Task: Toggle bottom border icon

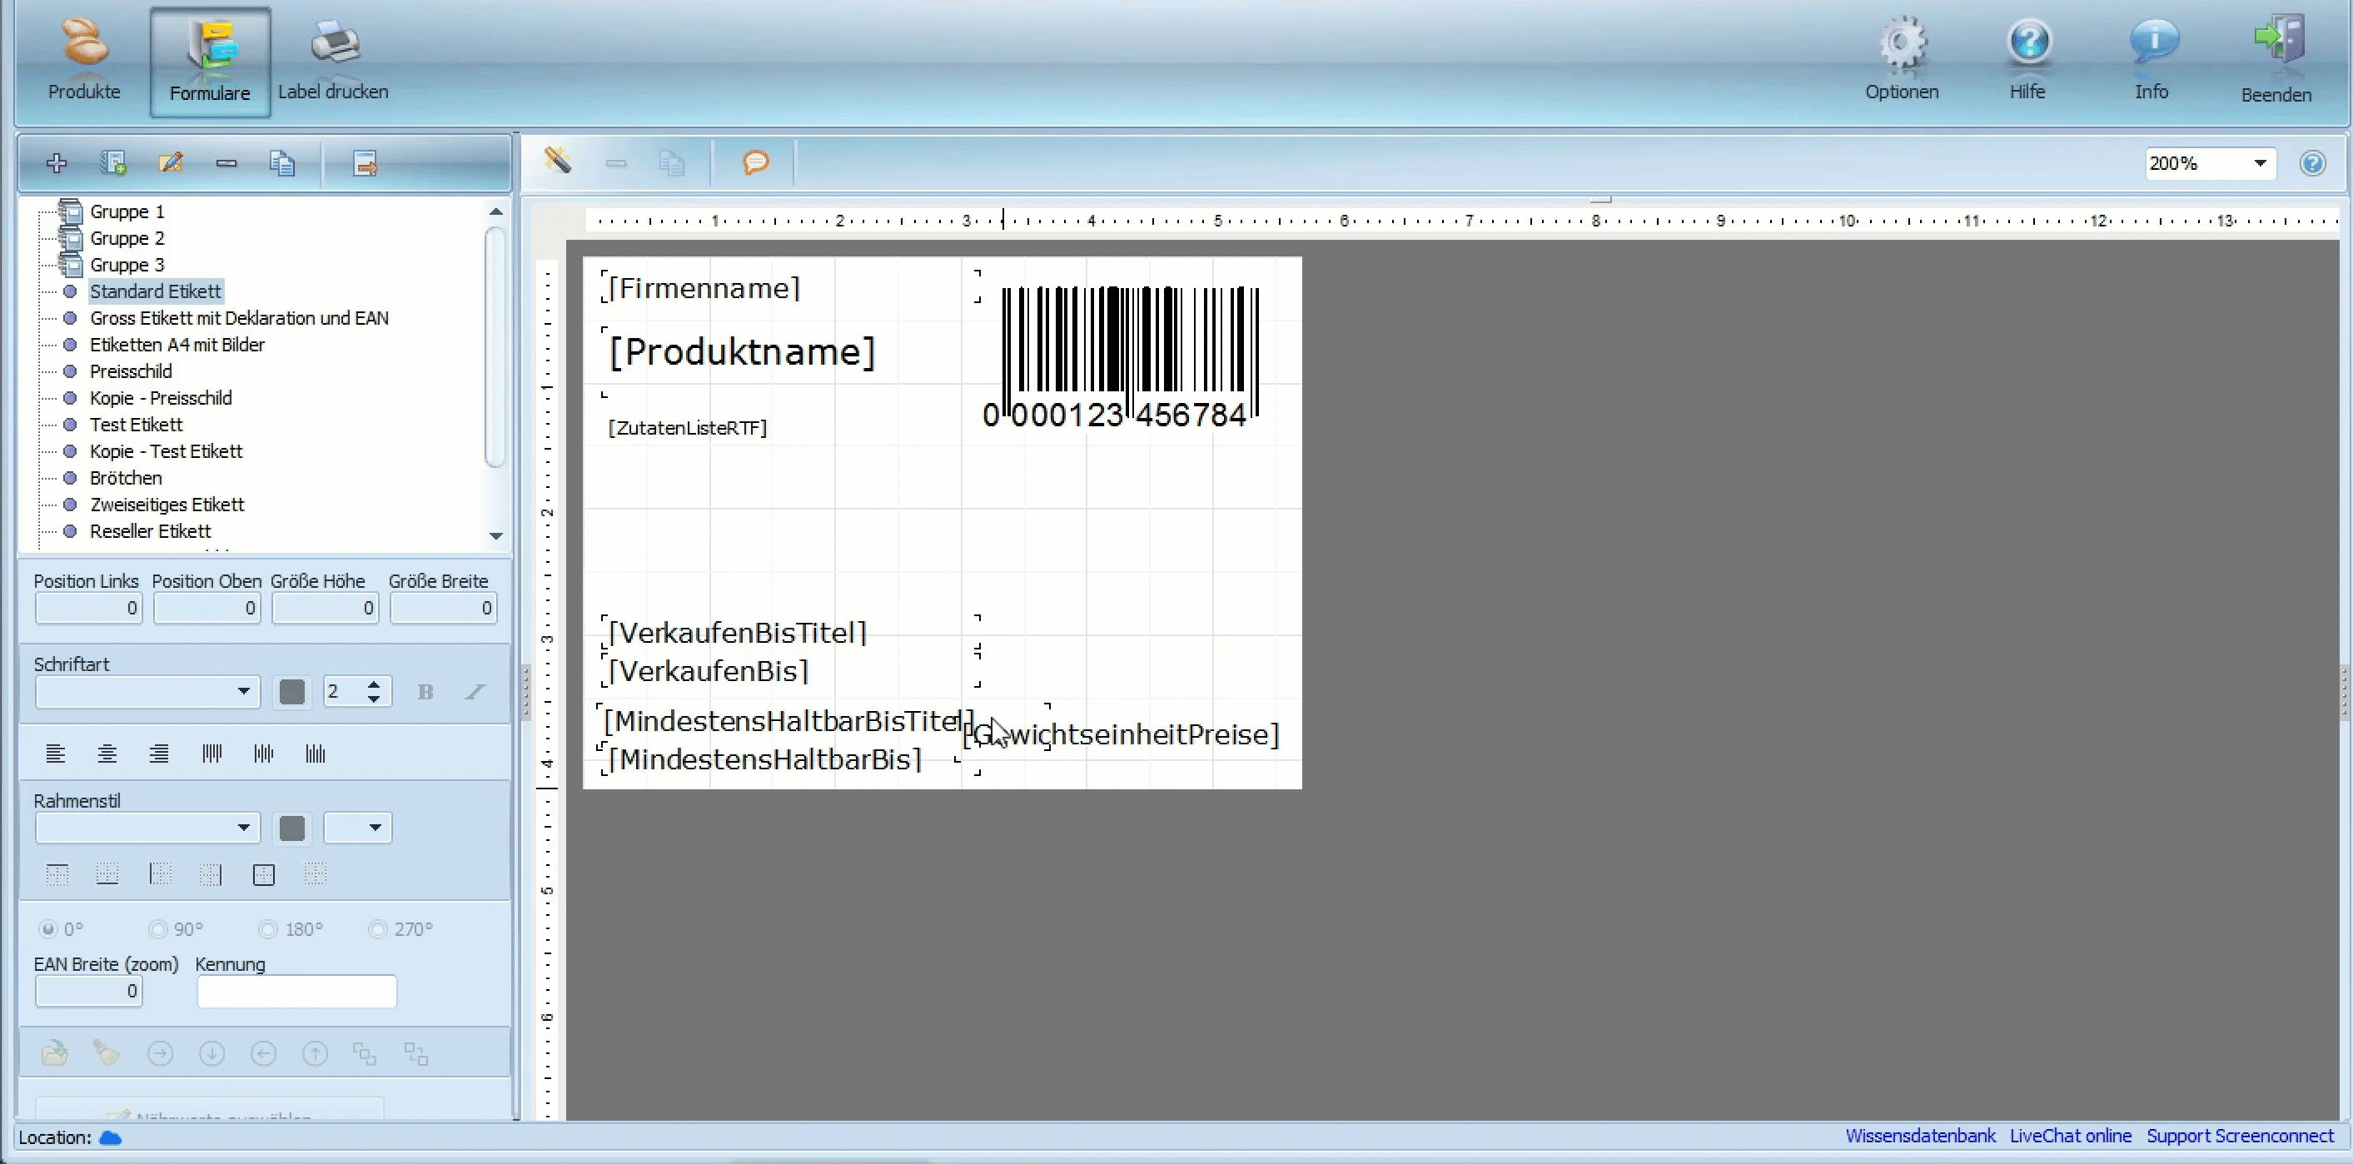Action: [107, 874]
